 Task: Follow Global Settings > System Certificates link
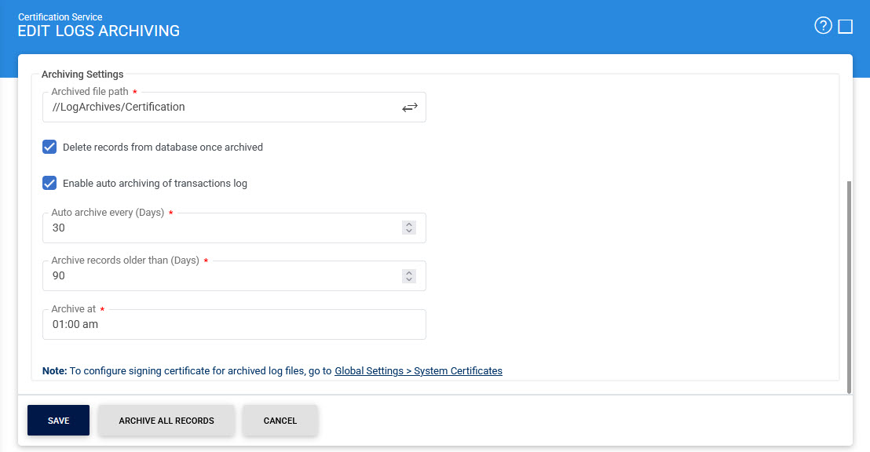pos(418,371)
